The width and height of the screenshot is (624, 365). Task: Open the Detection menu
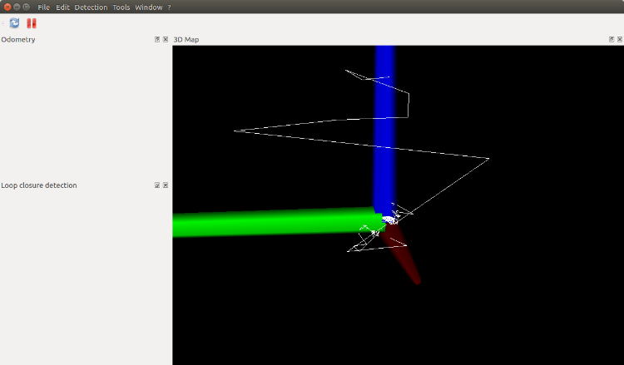[x=91, y=7]
